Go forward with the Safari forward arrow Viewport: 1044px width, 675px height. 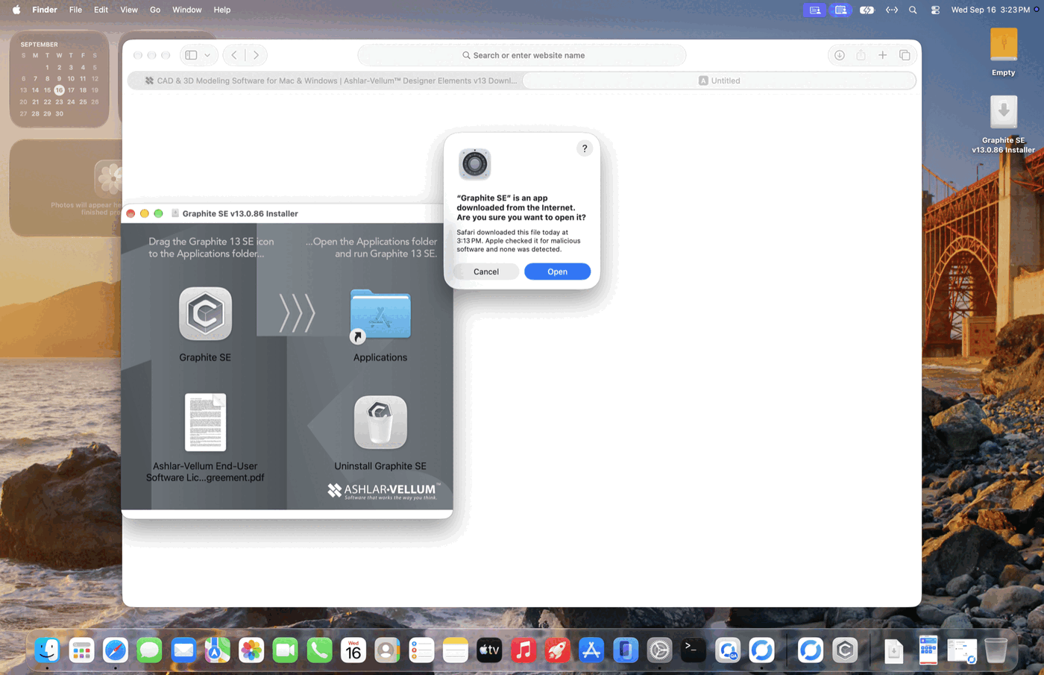point(256,55)
